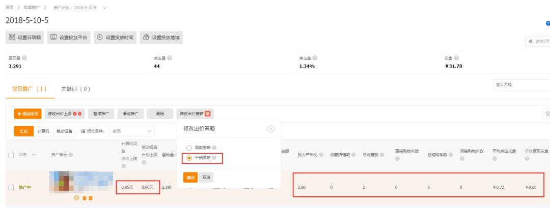The height and width of the screenshot is (208, 550).
Task: Click help icon under 间接购物车数 header
Action: (x=462, y=159)
